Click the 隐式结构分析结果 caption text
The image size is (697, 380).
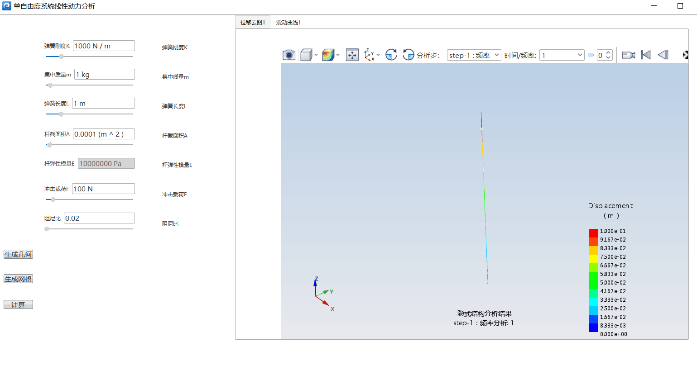pyautogui.click(x=484, y=313)
